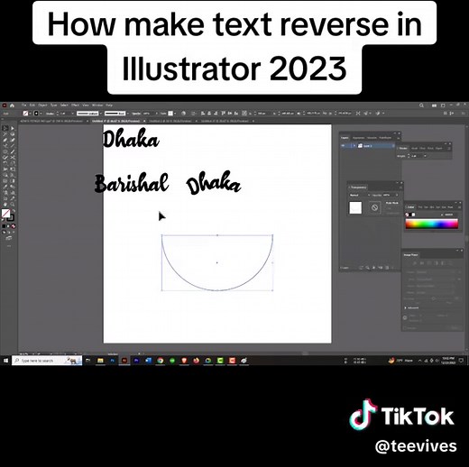Go to Illustrator Home screen icon
Image resolution: width=469 pixels, height=467 pixels.
click(12, 105)
